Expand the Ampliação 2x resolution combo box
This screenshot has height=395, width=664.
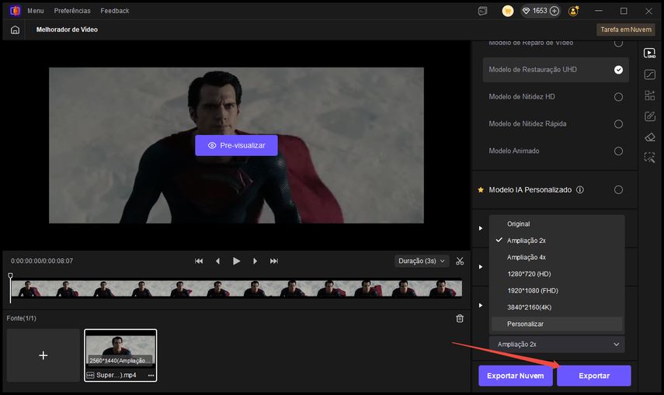557,344
